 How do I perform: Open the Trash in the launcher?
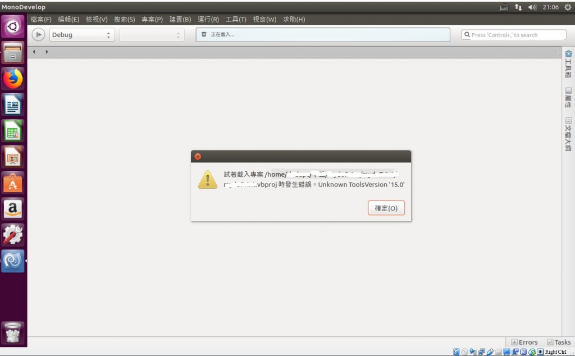point(13,333)
